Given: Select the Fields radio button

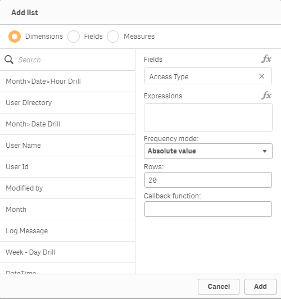Looking at the screenshot, I should (74, 37).
